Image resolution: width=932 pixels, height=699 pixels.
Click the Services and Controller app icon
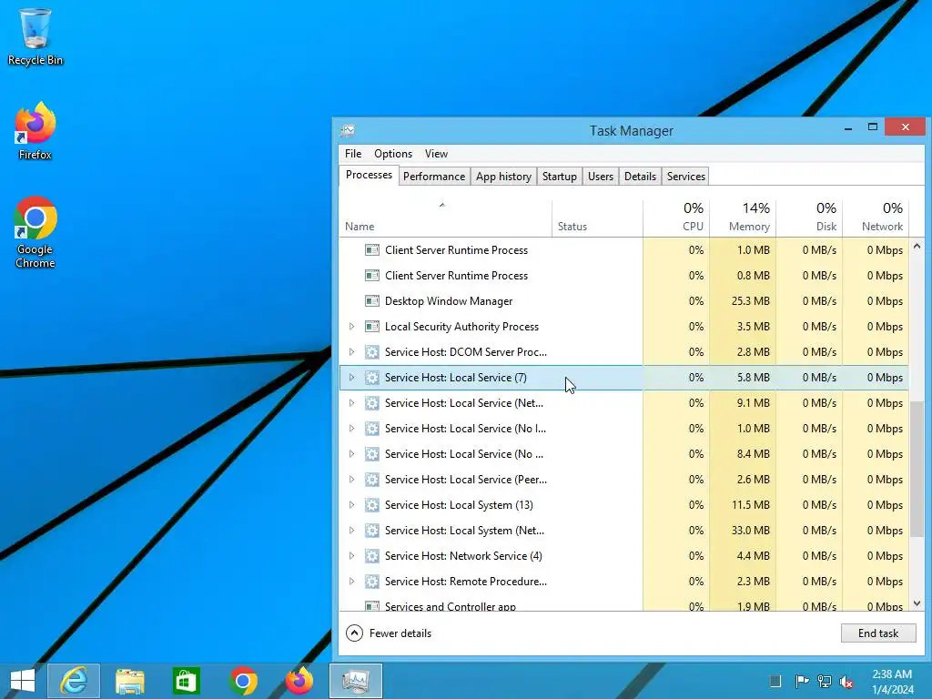(372, 606)
